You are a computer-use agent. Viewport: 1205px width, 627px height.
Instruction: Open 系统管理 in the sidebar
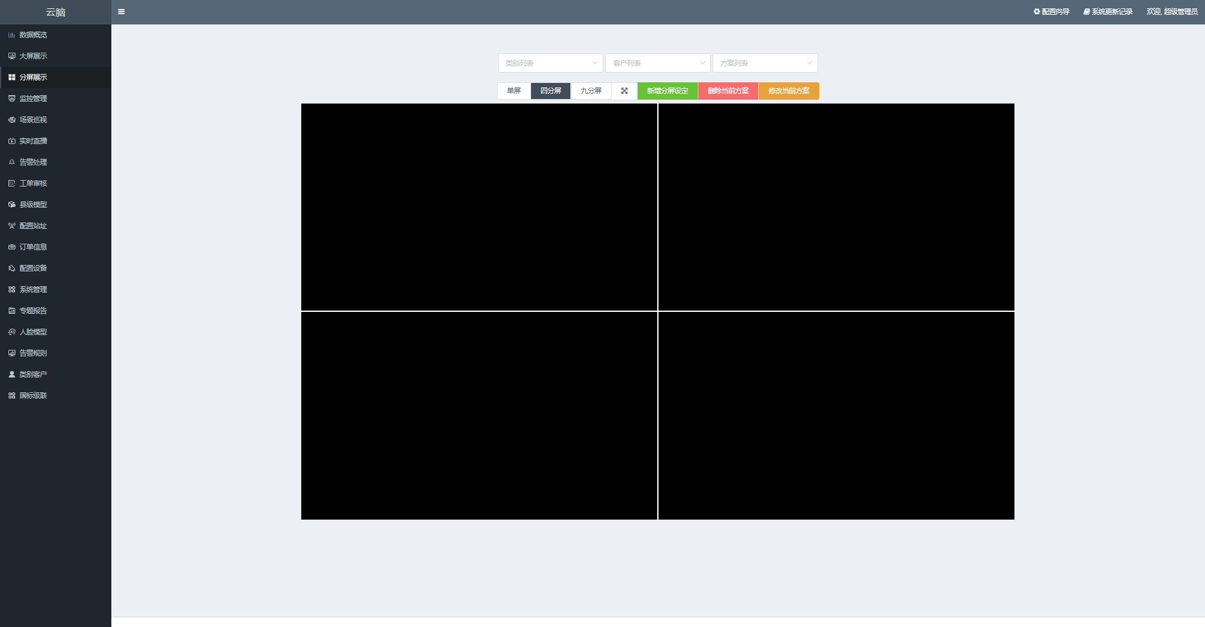click(x=55, y=289)
